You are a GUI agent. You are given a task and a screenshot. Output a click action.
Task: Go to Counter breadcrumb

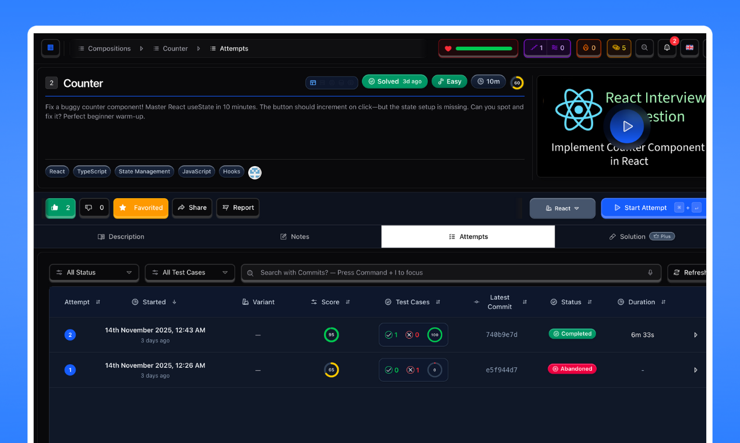click(171, 48)
